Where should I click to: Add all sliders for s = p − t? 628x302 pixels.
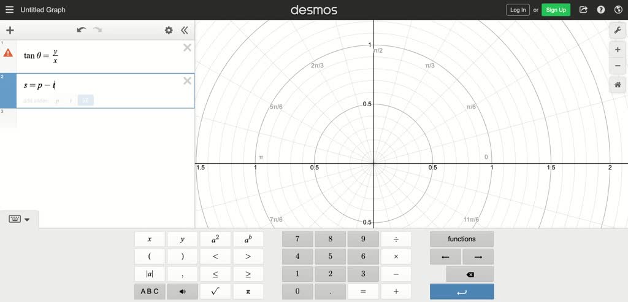point(86,101)
